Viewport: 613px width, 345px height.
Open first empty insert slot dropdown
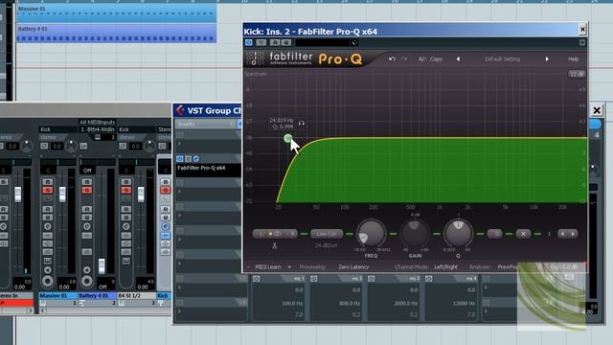(x=179, y=144)
